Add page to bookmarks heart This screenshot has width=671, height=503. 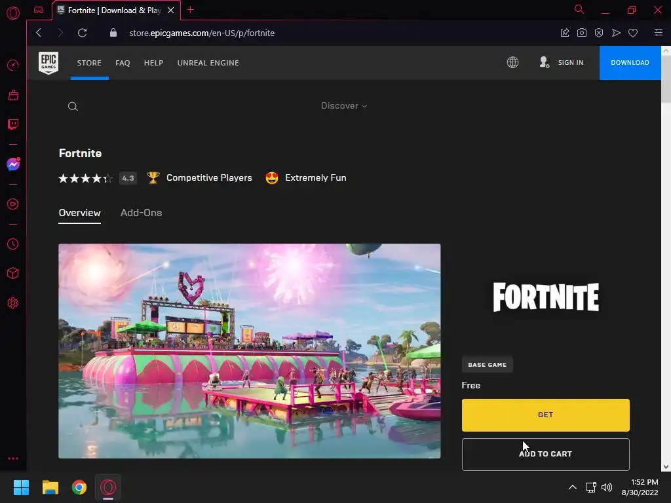633,33
